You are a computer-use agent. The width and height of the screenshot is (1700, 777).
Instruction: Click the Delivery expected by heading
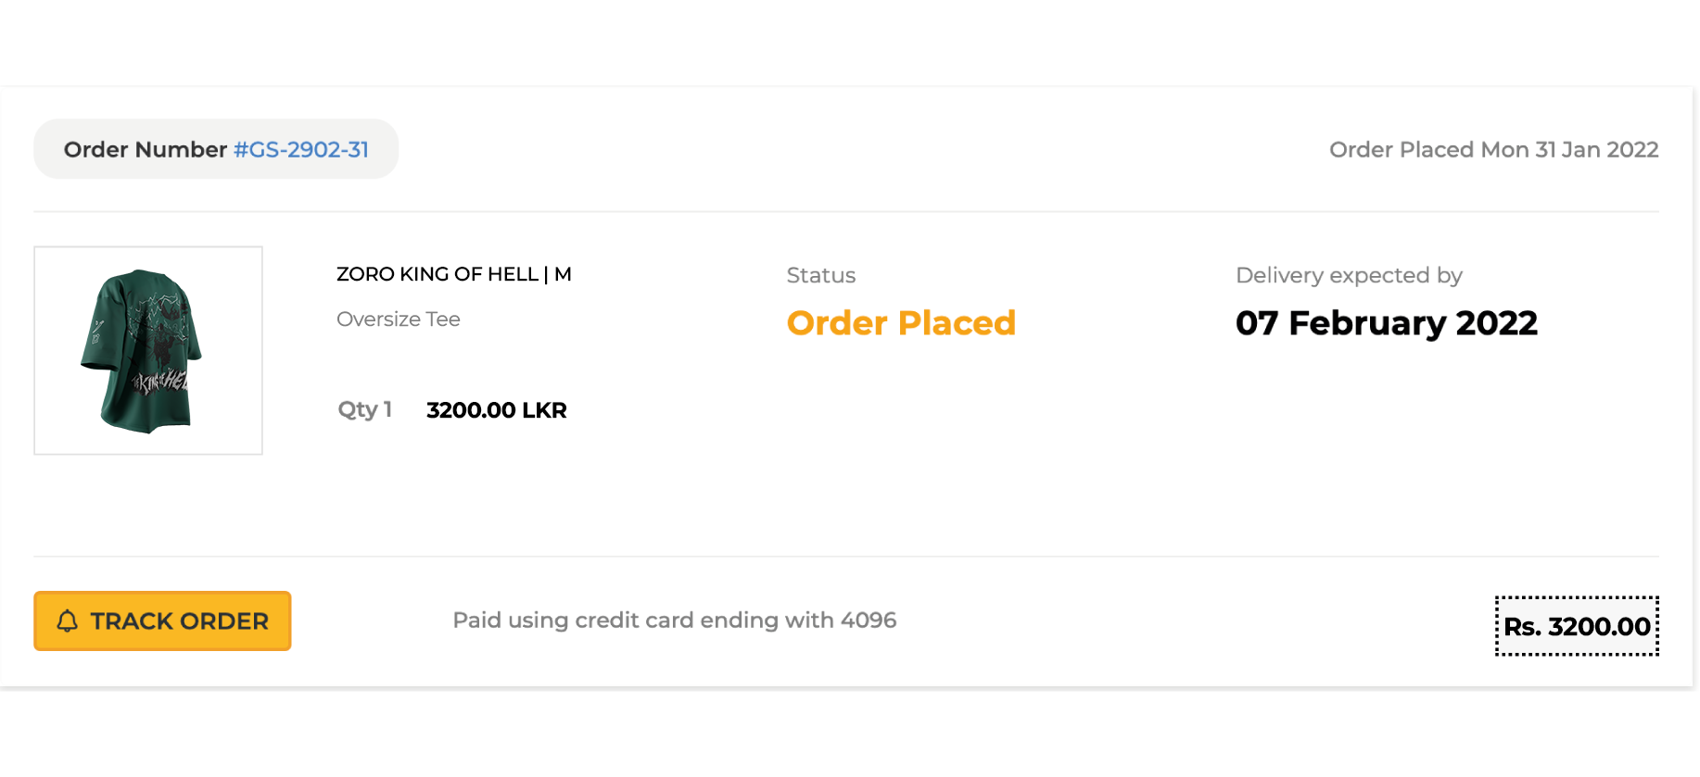[1349, 276]
